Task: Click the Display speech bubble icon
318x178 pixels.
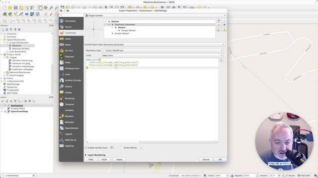Action: click(62, 92)
